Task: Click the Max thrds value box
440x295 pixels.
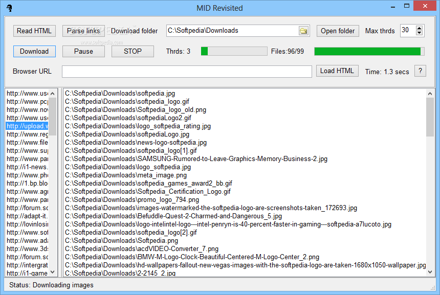Action: click(408, 30)
